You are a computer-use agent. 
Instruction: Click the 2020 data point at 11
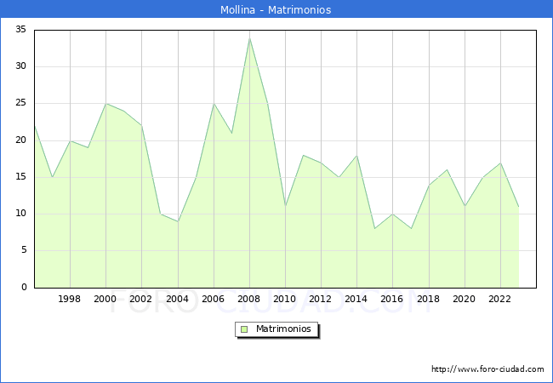click(x=465, y=207)
